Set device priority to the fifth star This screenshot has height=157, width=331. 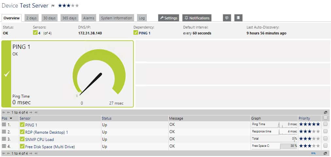[77, 6]
